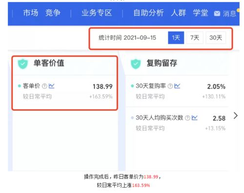Click the 消息 envelope icon
Screen dimensions: 244x193
[x=217, y=14]
